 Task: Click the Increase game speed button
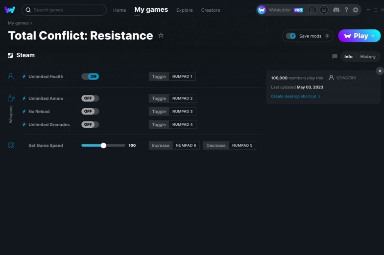(x=161, y=145)
